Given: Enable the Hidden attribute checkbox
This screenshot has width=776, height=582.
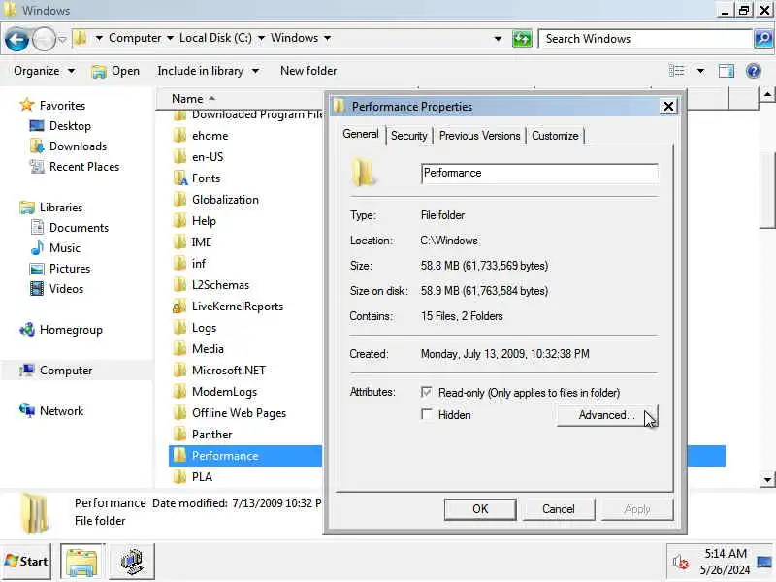Looking at the screenshot, I should [x=427, y=414].
